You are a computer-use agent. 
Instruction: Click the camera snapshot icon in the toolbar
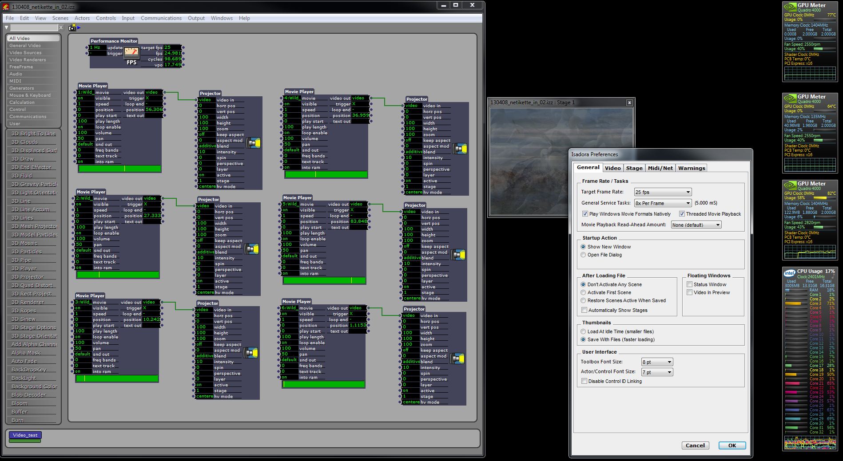(x=72, y=28)
